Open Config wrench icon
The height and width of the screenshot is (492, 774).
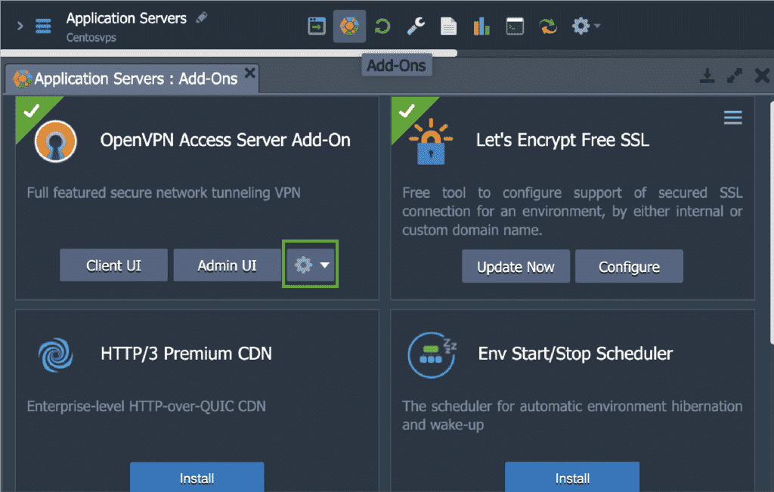(416, 26)
